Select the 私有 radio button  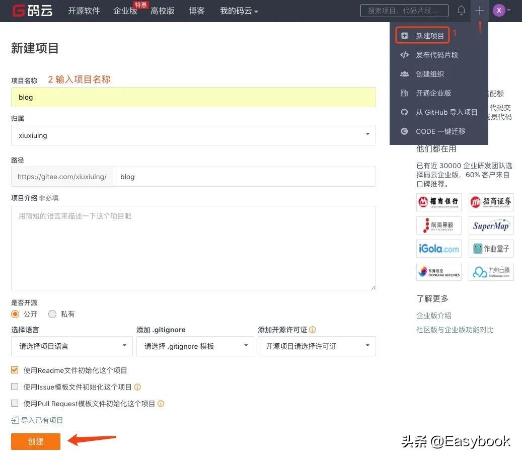[x=52, y=314]
